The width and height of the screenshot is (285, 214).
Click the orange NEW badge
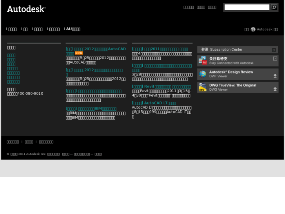(79, 53)
